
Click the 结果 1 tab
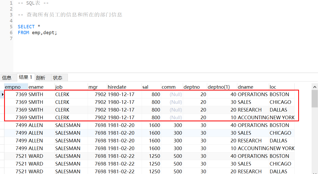pos(25,77)
